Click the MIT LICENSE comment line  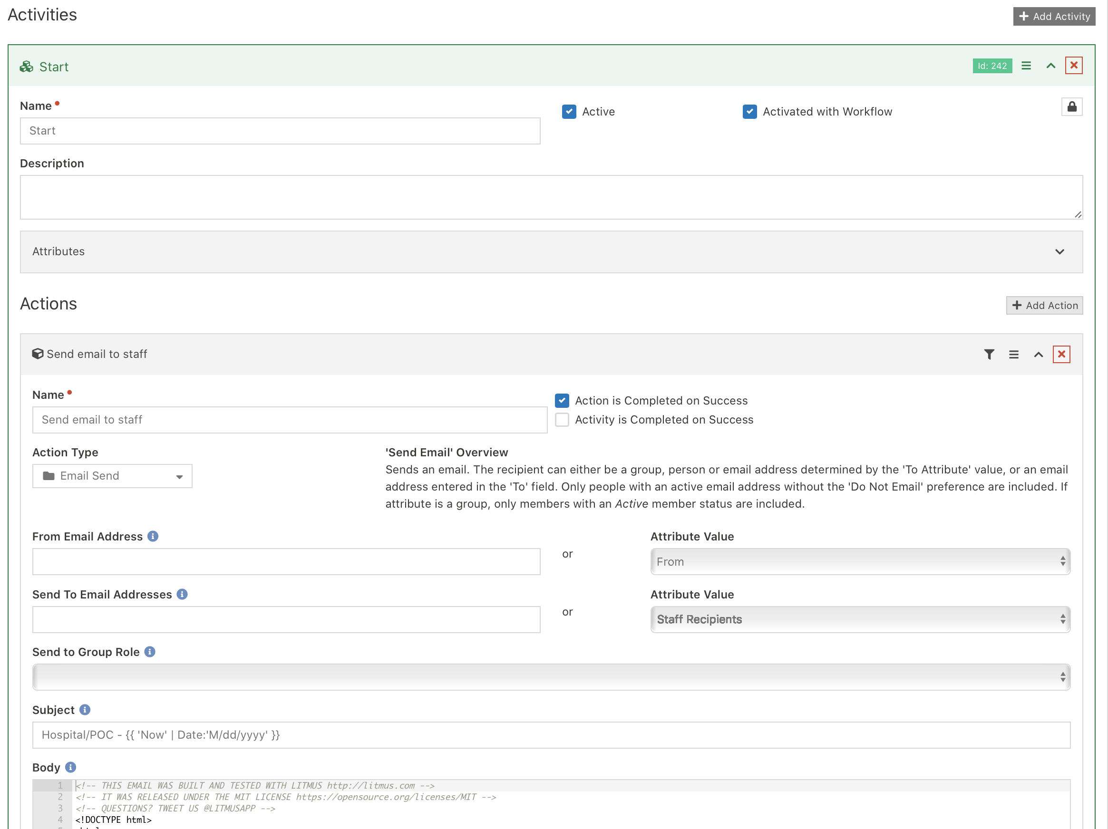pyautogui.click(x=285, y=798)
